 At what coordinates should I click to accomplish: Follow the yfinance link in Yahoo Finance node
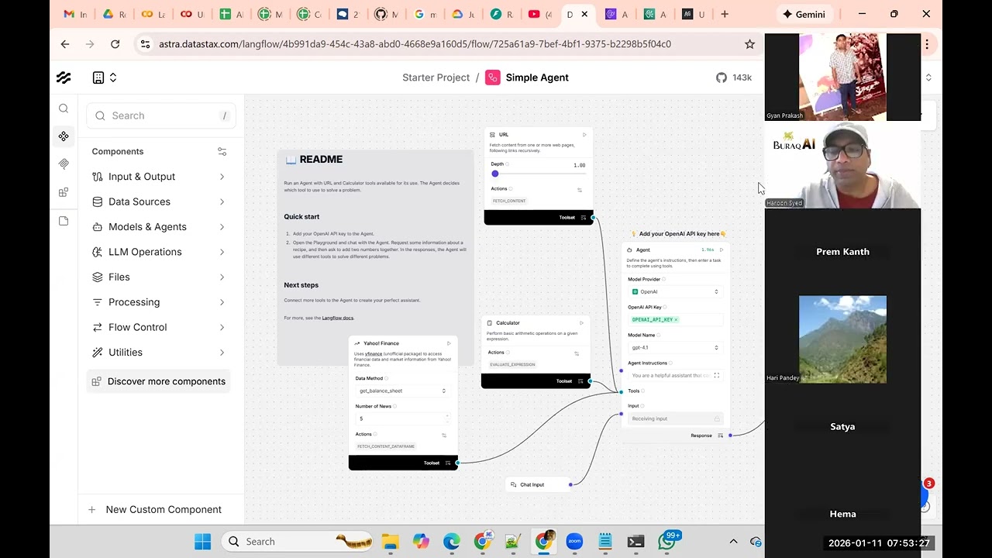coord(374,353)
